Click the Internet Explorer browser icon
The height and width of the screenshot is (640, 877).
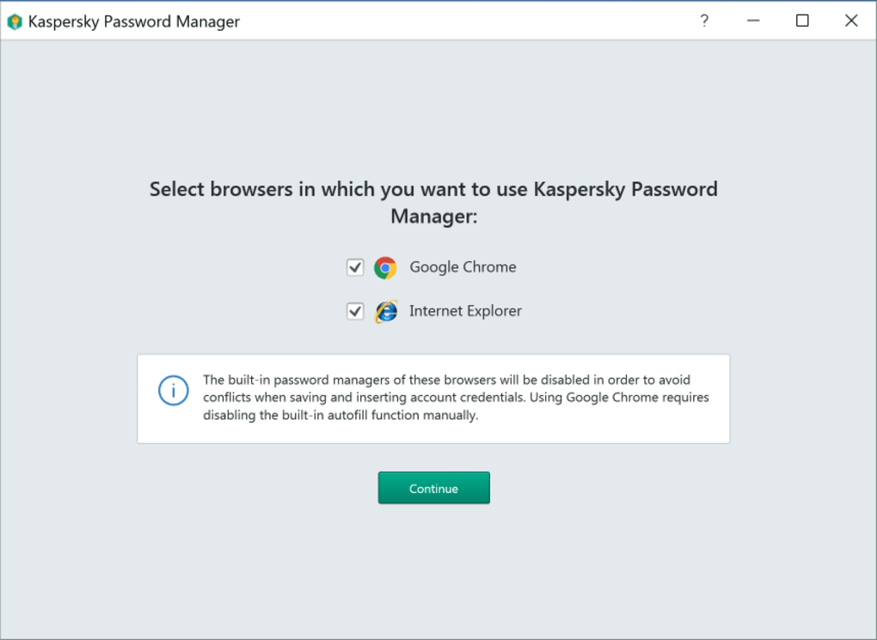(x=386, y=312)
